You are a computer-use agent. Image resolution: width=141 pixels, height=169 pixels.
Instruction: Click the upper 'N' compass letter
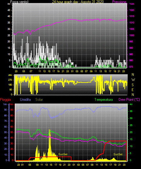coord(133,75)
